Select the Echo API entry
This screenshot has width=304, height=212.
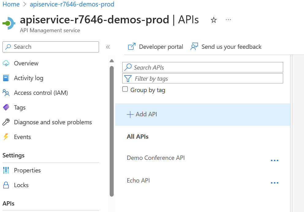click(138, 180)
